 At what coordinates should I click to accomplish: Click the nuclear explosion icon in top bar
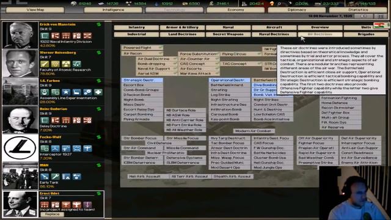[272, 4]
